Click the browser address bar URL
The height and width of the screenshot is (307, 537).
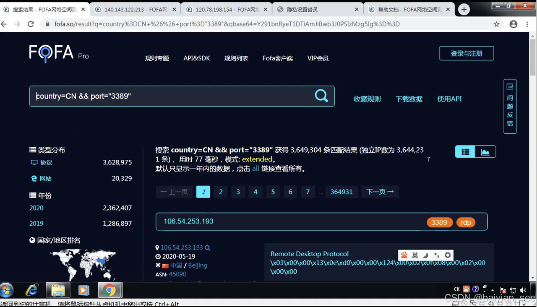[x=227, y=24]
